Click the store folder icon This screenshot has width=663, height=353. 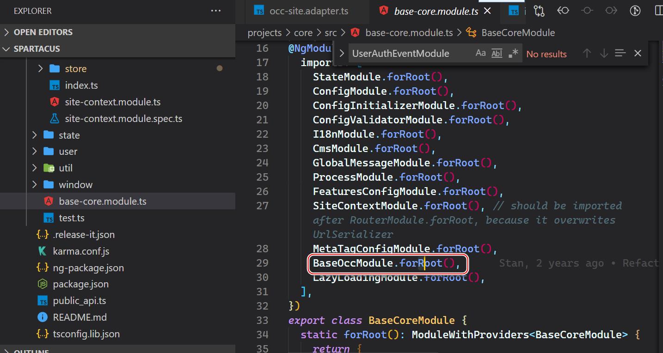[x=55, y=68]
